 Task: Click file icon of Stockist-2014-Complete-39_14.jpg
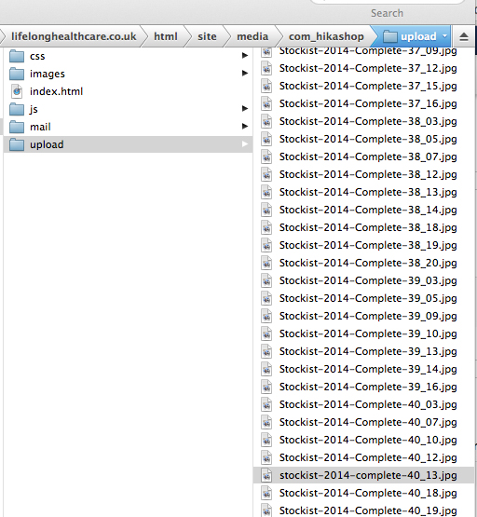(266, 369)
